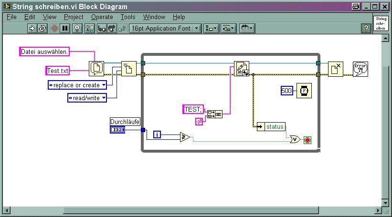This screenshot has height=217, width=392.
Task: Open the replace or create enum constant
Action: point(77,85)
